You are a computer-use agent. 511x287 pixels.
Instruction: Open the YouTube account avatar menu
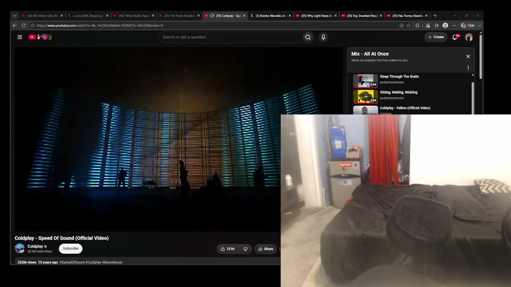(469, 37)
